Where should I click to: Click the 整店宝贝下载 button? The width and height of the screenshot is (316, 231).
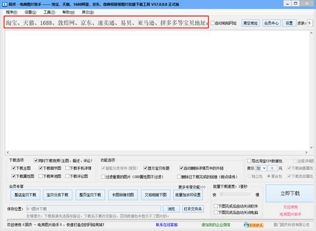(x=26, y=195)
